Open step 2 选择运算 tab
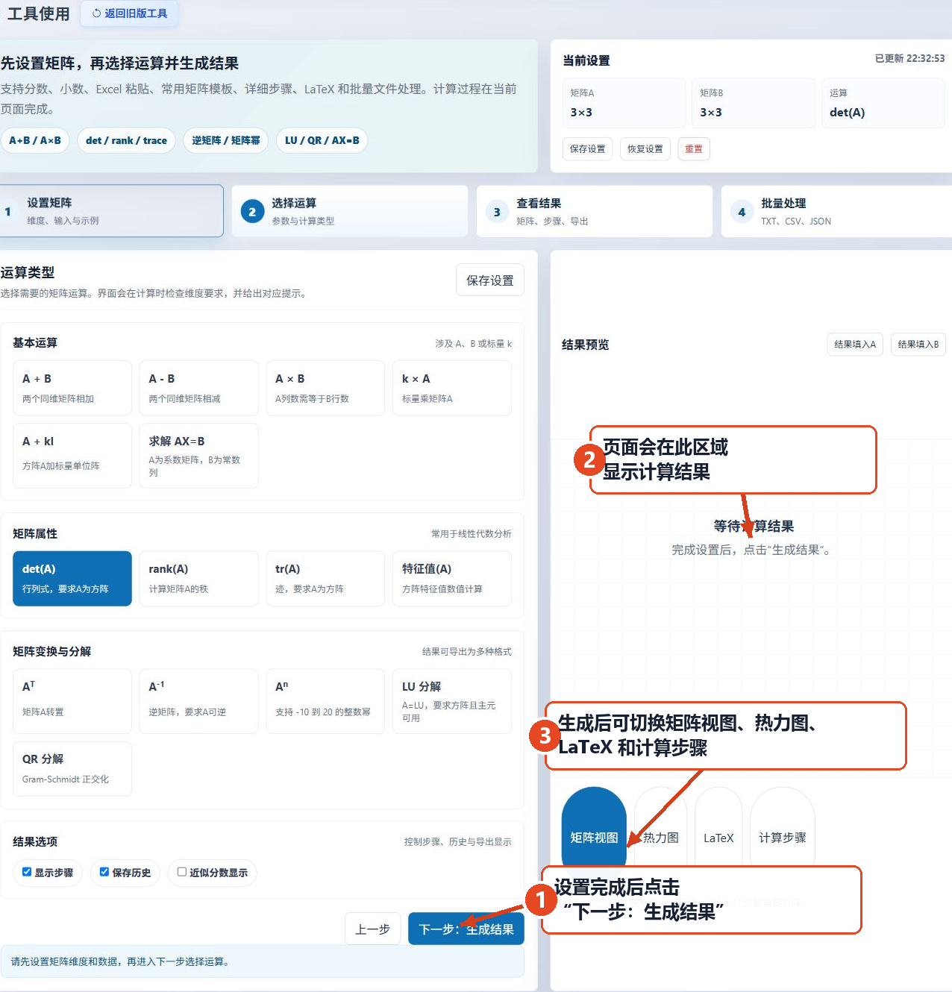Image resolution: width=952 pixels, height=992 pixels. click(350, 211)
